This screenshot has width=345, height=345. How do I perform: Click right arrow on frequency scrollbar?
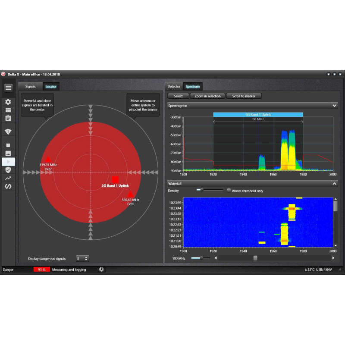(333, 258)
